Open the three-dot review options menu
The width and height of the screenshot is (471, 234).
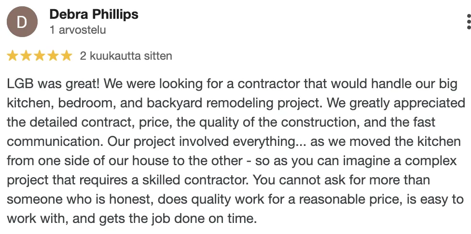tap(469, 22)
